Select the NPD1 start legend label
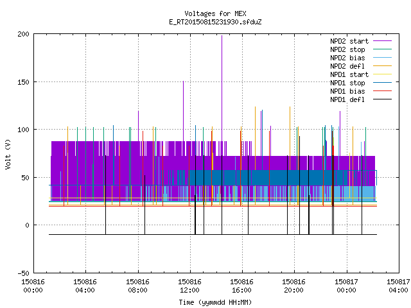 [349, 74]
